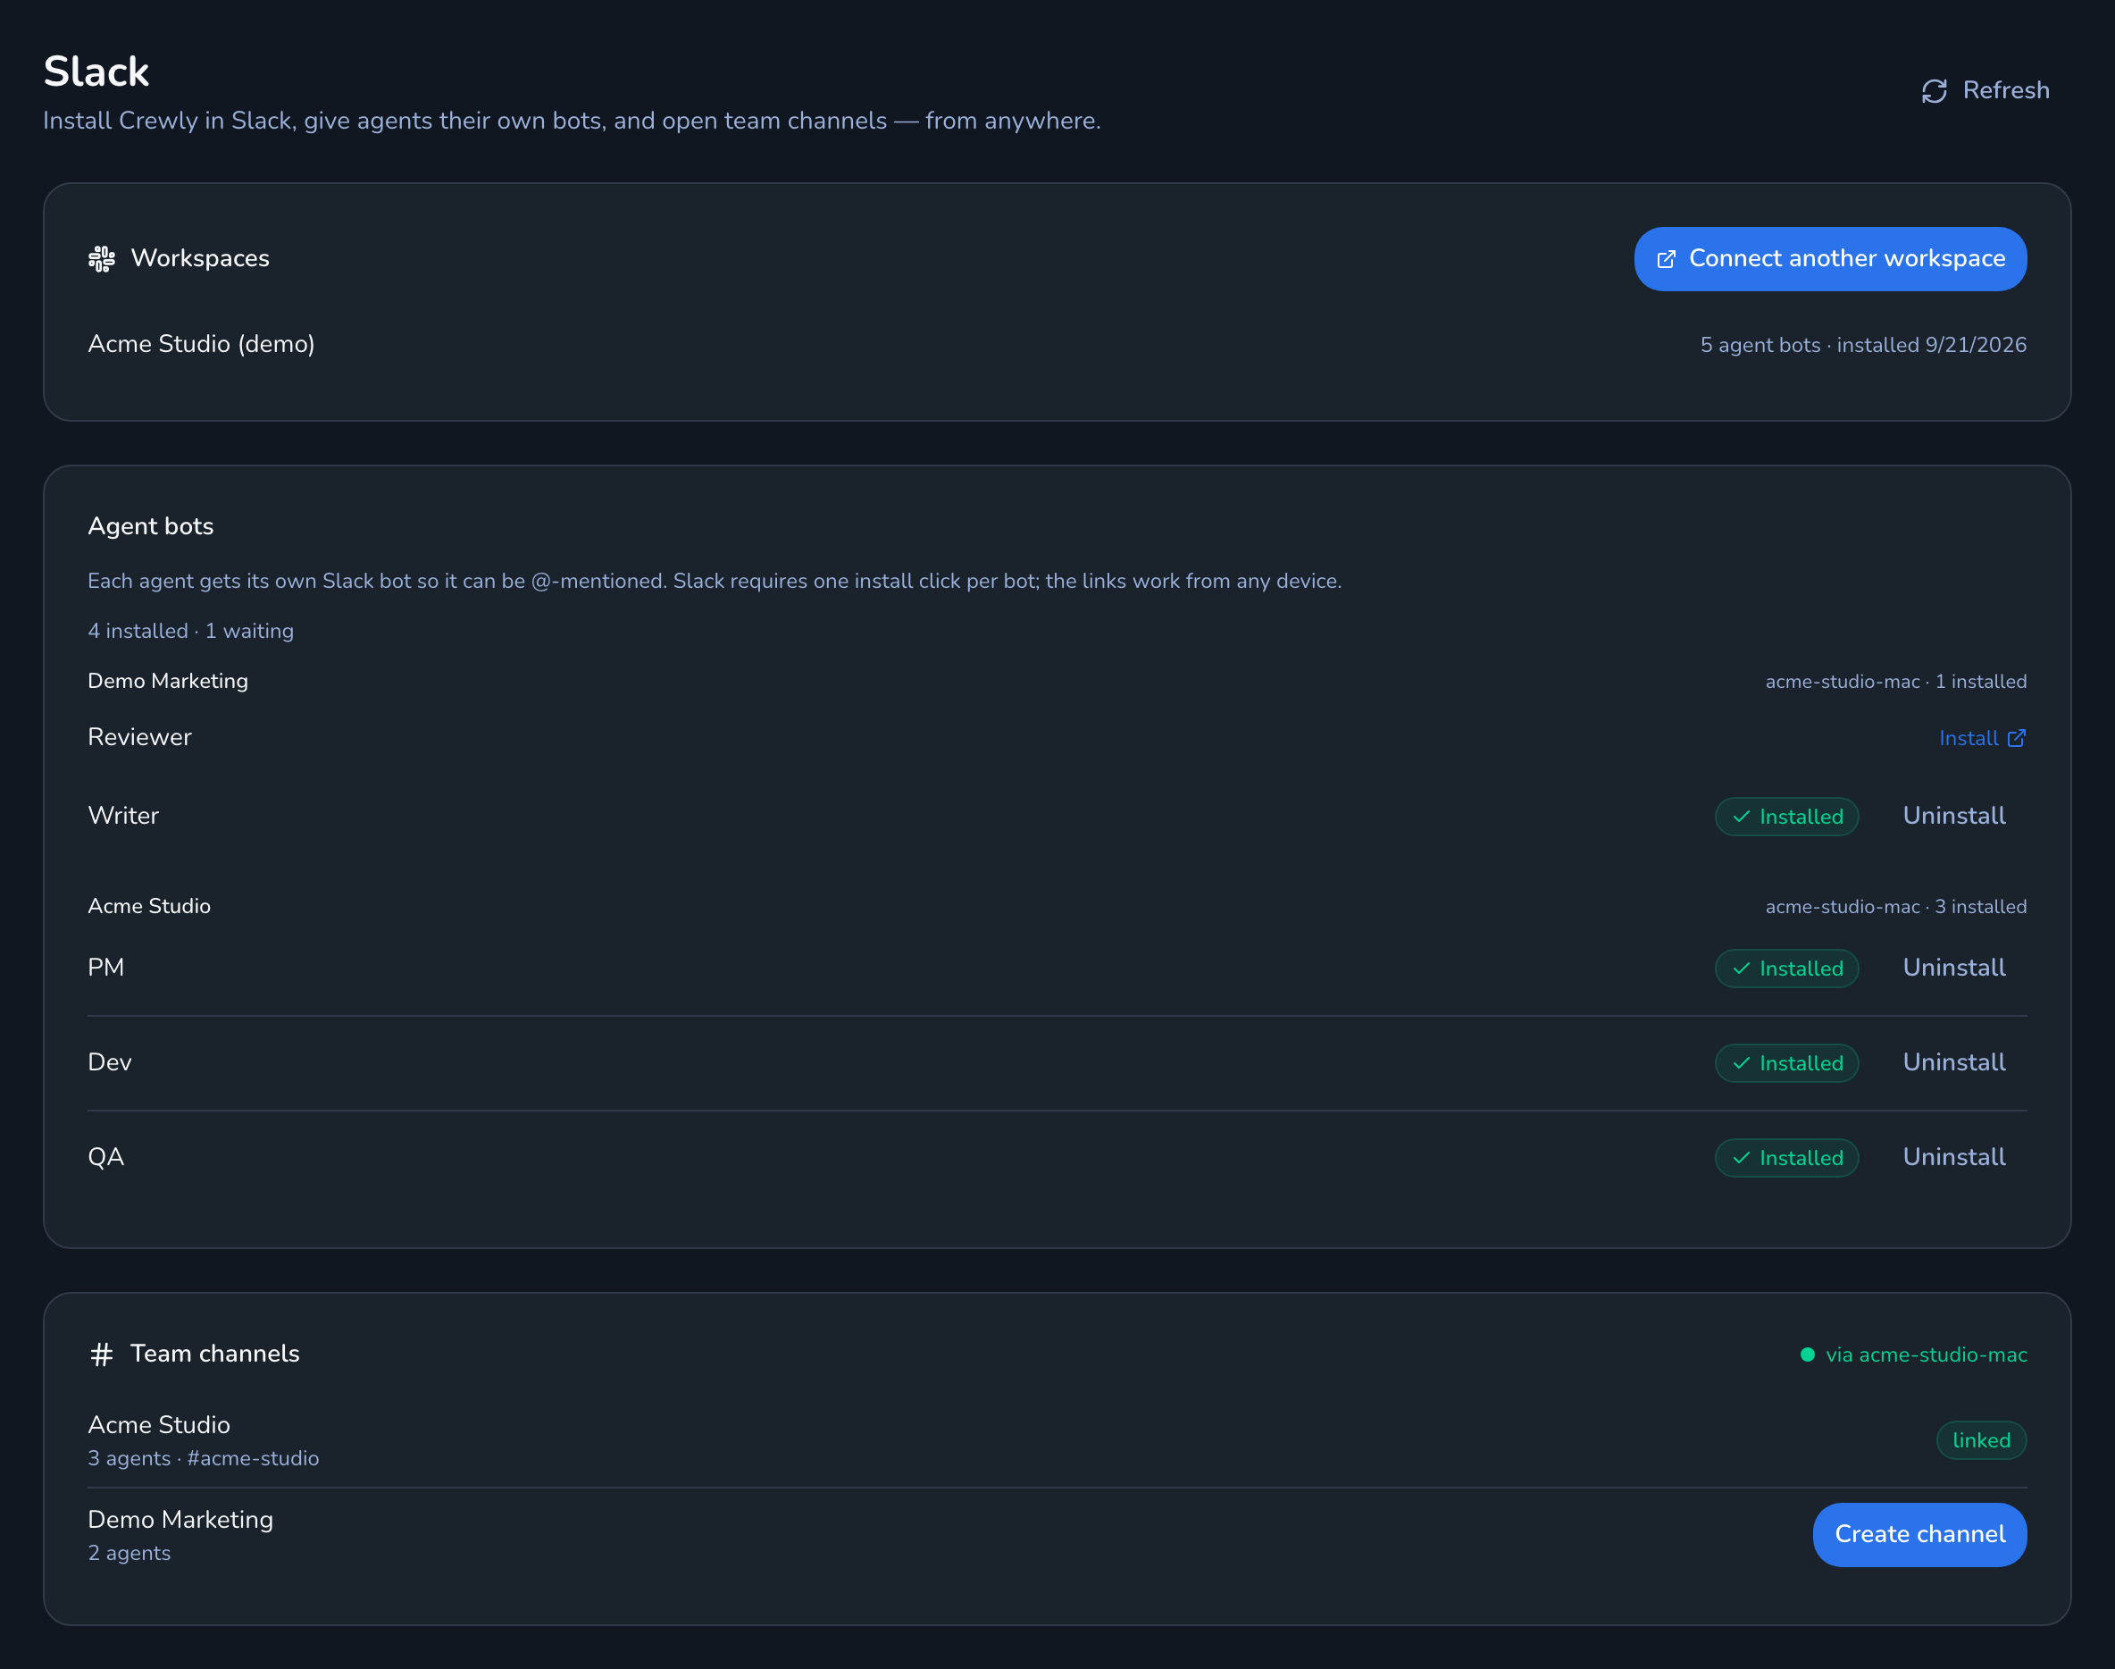Click the PM agent name
This screenshot has width=2115, height=1669.
(105, 968)
